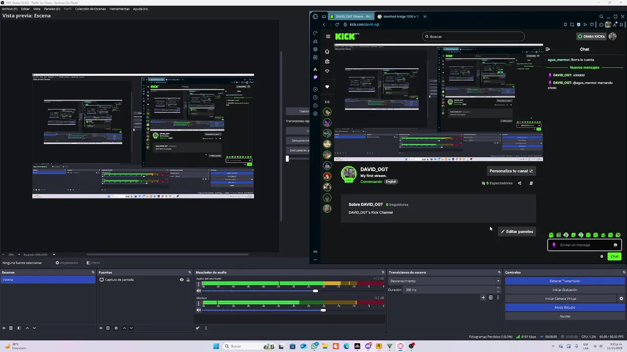Open source properties gear in the Fuentes panel
627x352 pixels.
click(x=116, y=328)
